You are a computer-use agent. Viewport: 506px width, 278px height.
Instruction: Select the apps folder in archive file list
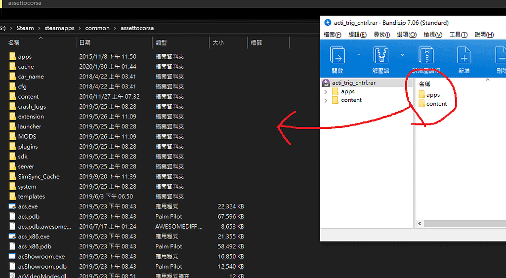[x=432, y=95]
